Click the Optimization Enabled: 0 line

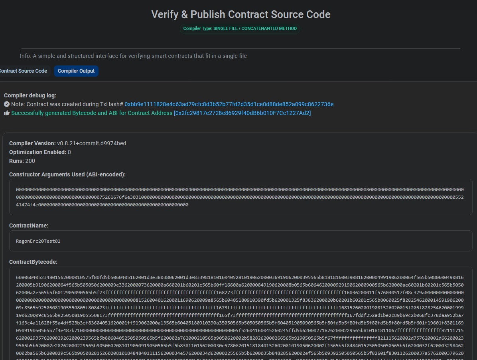tap(40, 152)
